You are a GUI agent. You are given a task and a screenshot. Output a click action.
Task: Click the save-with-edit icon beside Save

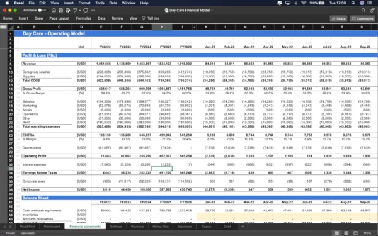[x=68, y=10]
